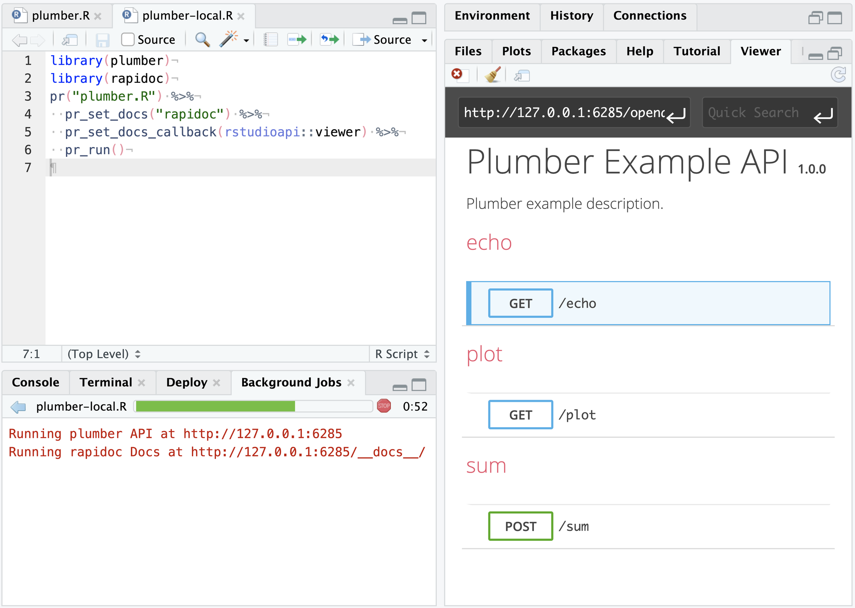Click the code tools magic wand icon
855x608 pixels.
(x=228, y=39)
